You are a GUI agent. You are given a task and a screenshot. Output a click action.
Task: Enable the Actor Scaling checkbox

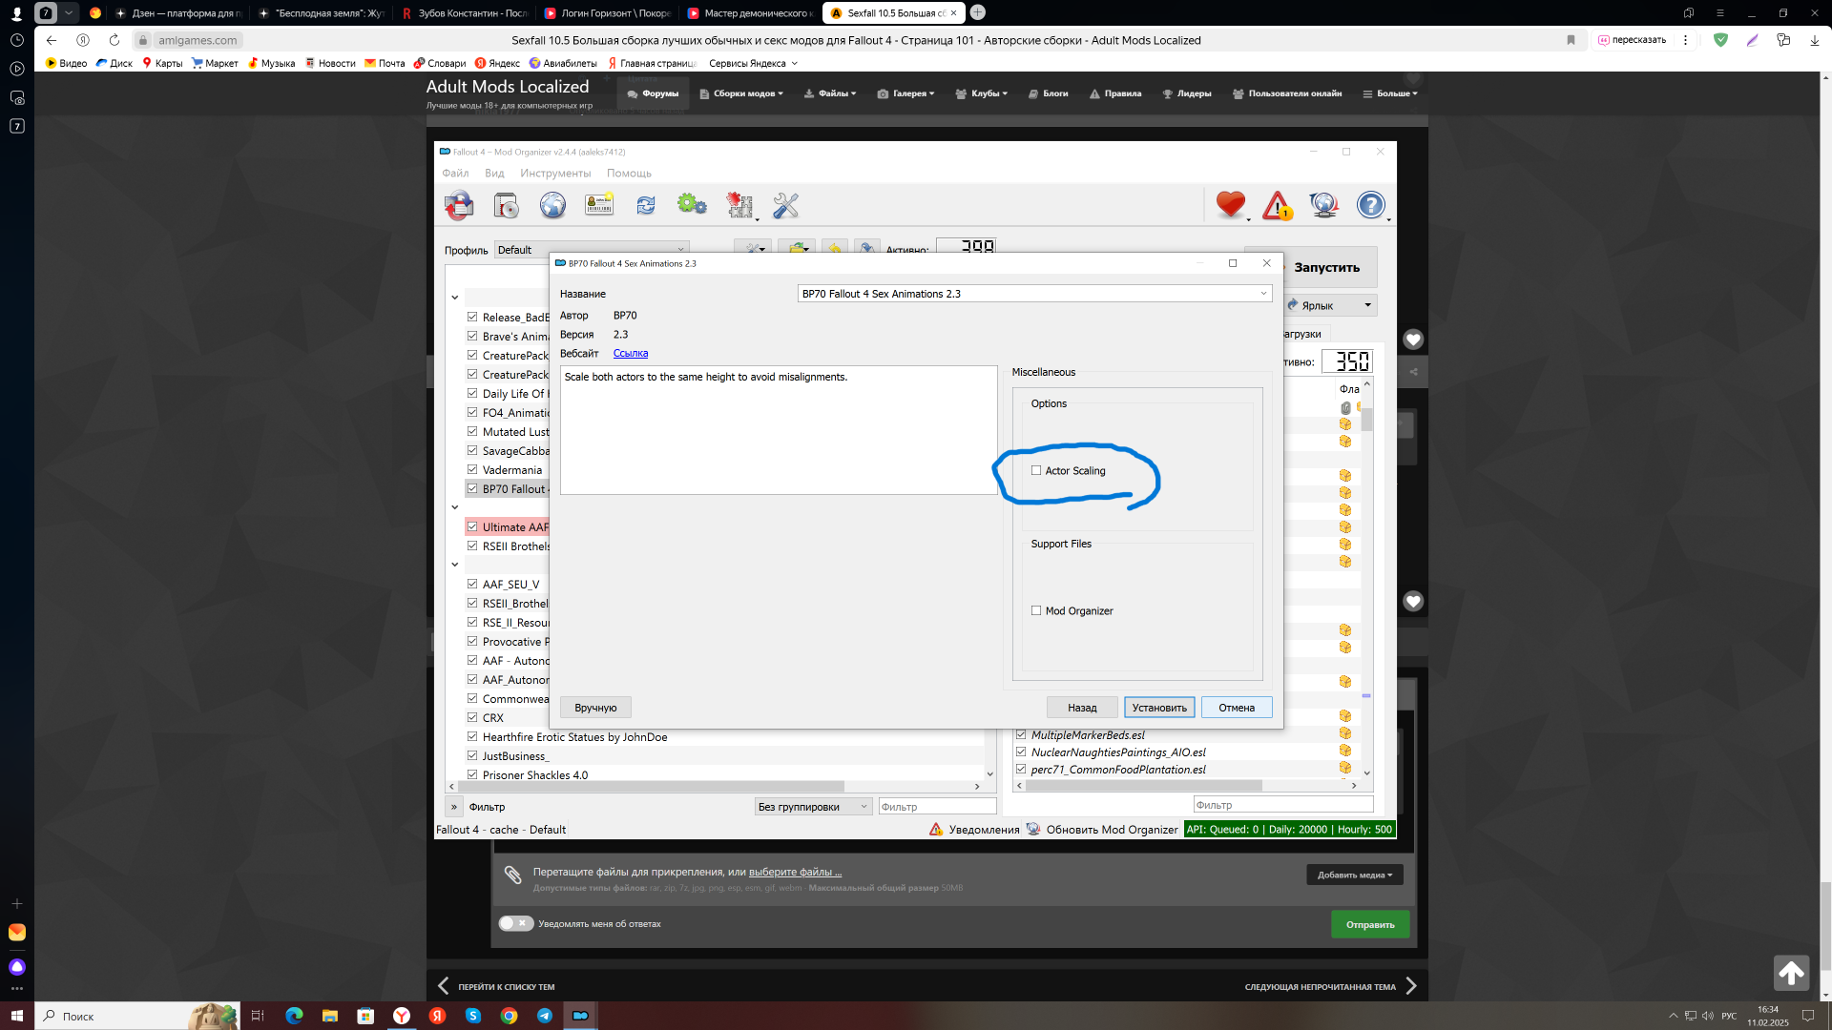pyautogui.click(x=1036, y=471)
